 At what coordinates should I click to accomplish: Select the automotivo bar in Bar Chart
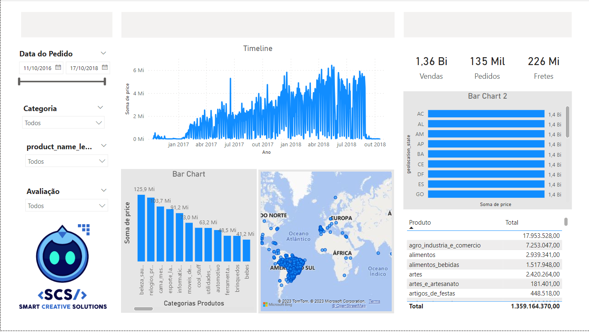pyautogui.click(x=218, y=246)
